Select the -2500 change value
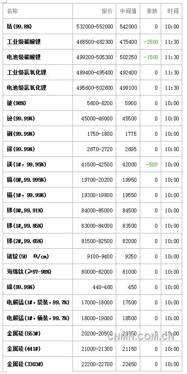The image size is (187, 374). (151, 42)
